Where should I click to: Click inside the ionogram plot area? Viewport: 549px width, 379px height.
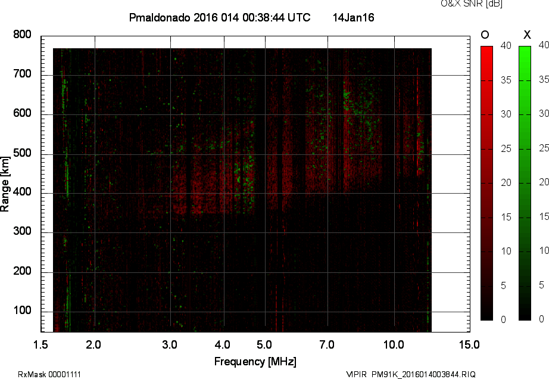[x=255, y=184]
